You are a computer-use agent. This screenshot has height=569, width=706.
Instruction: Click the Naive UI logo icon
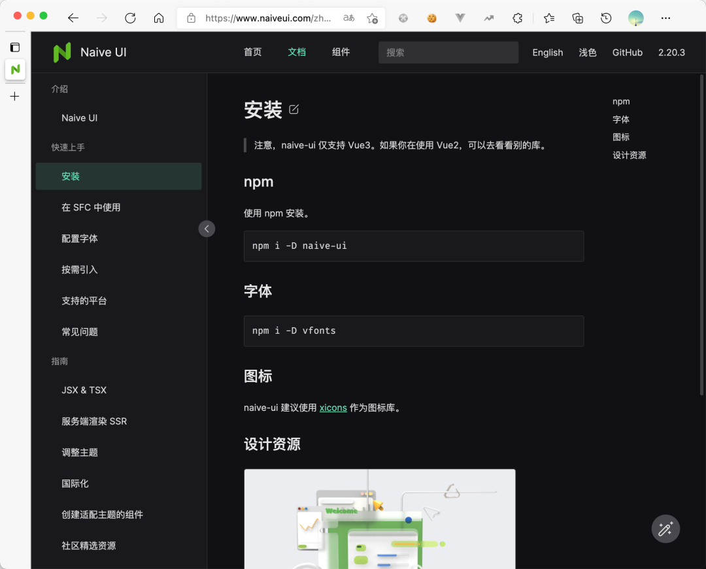click(x=62, y=52)
